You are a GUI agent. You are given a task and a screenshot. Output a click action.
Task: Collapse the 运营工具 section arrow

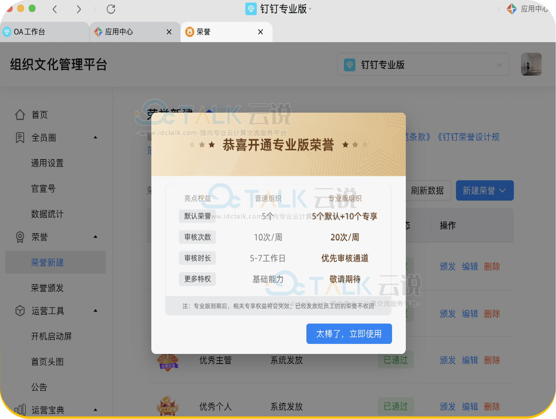95,311
